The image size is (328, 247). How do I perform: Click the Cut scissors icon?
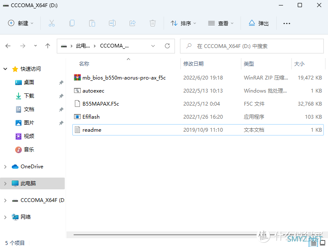[x=52, y=23]
